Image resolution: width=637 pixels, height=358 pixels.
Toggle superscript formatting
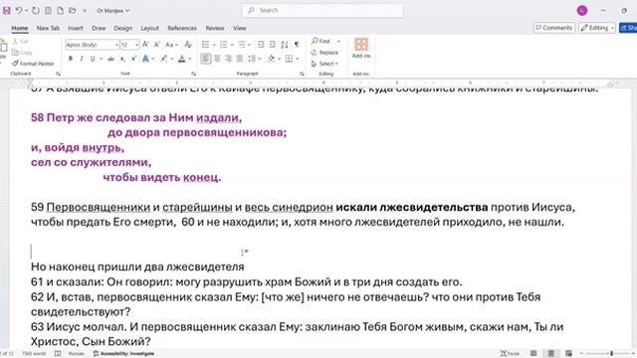coord(133,59)
